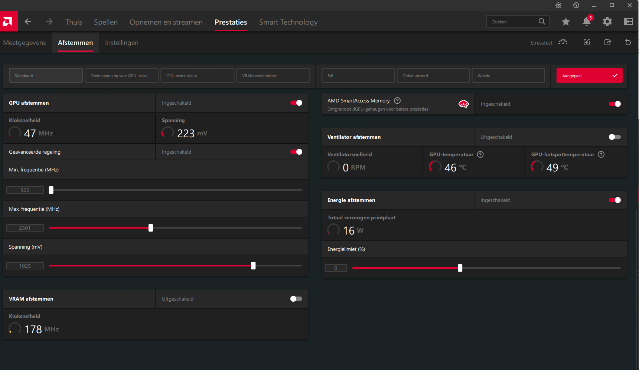
Task: Disable GPU afstemmen toggle
Action: click(296, 103)
